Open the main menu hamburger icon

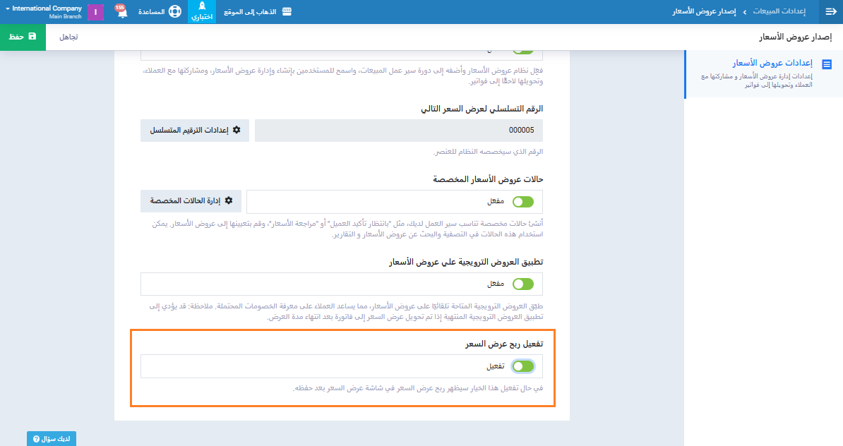pos(830,12)
